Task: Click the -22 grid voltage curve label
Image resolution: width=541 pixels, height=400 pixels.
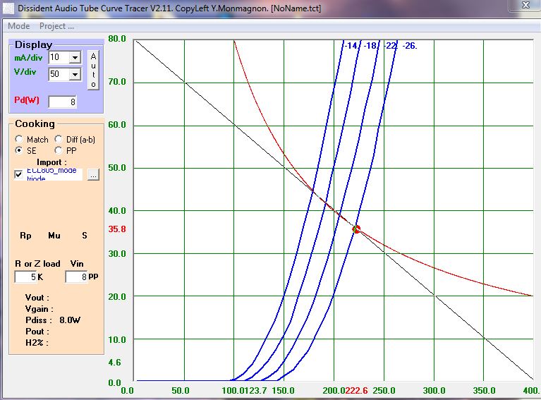Action: click(391, 46)
